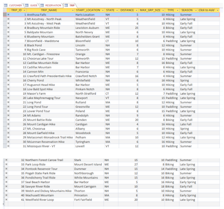Click the Welch and Dickey Mountains Hike cell

point(49,191)
